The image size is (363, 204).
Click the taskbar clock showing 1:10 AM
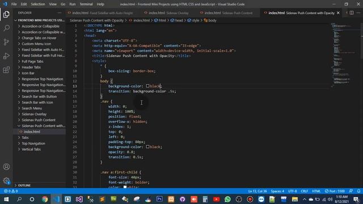[341, 199]
